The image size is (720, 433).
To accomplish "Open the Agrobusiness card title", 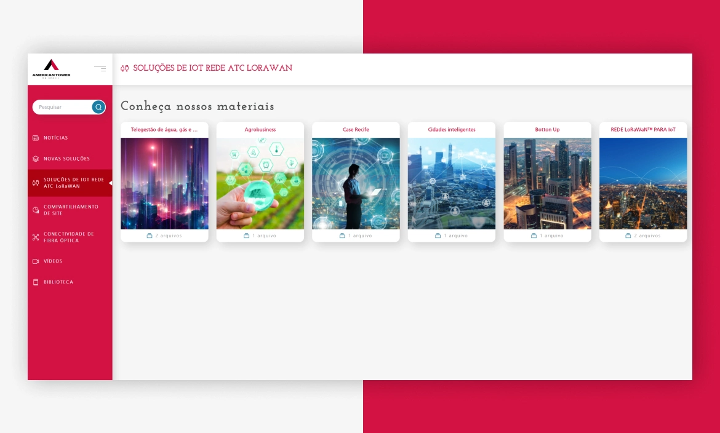I will (260, 130).
